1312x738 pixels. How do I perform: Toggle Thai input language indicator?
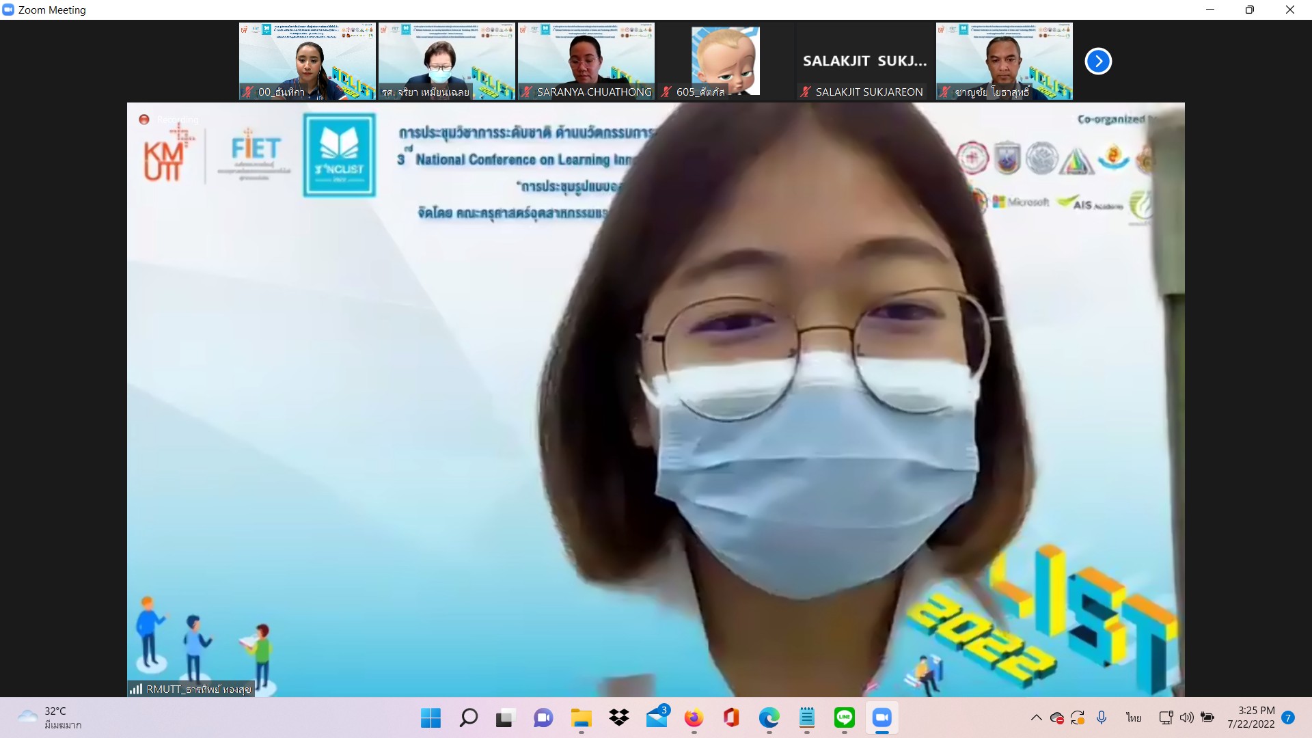[x=1134, y=717]
